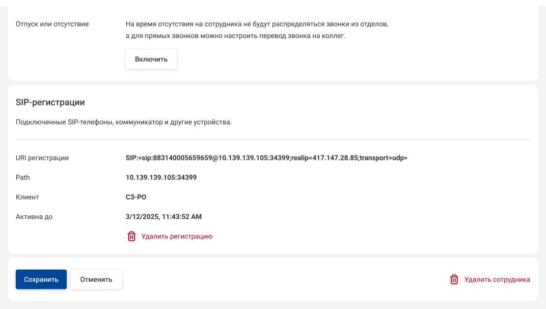Click the Path field label

23,178
